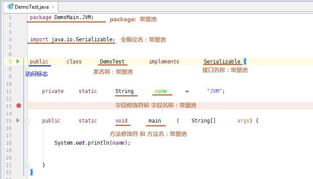Image resolution: width=313 pixels, height=179 pixels.
Task: Click the java.io.Serializable import statement
Action: pyautogui.click(x=83, y=40)
